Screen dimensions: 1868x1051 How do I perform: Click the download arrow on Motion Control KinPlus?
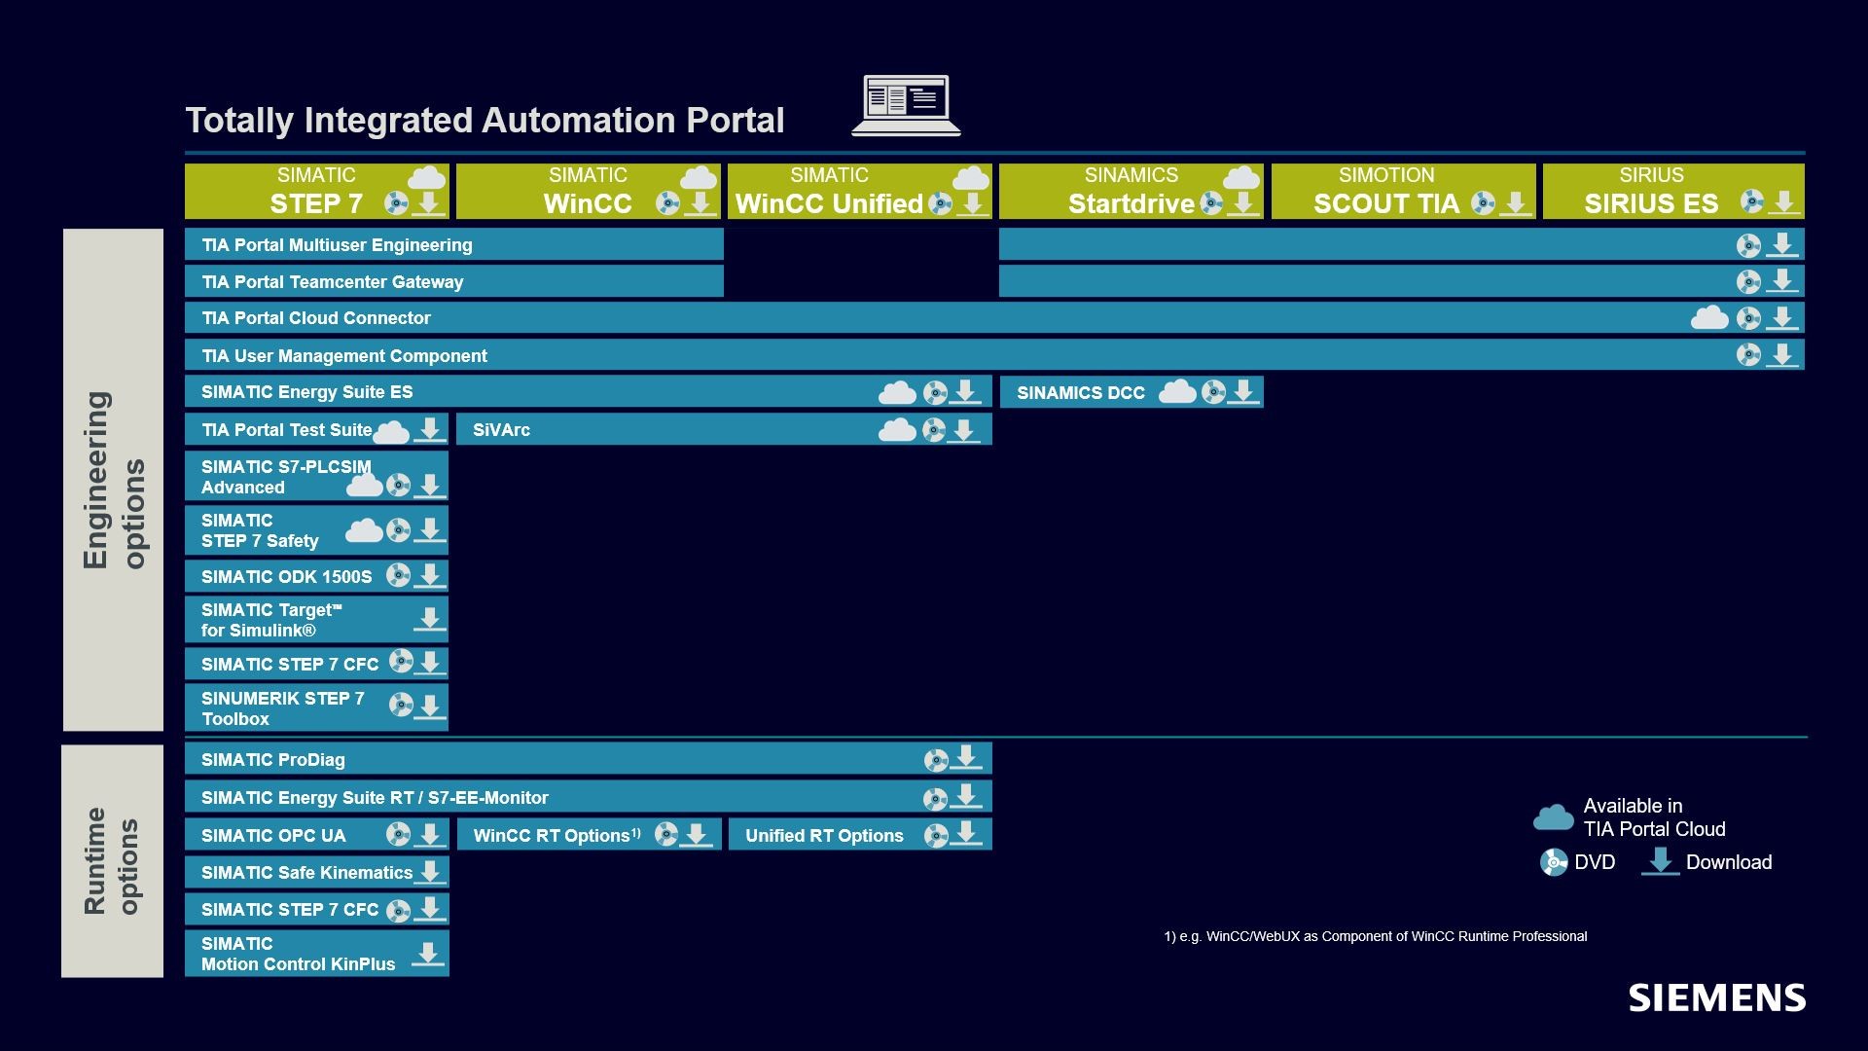pos(427,954)
